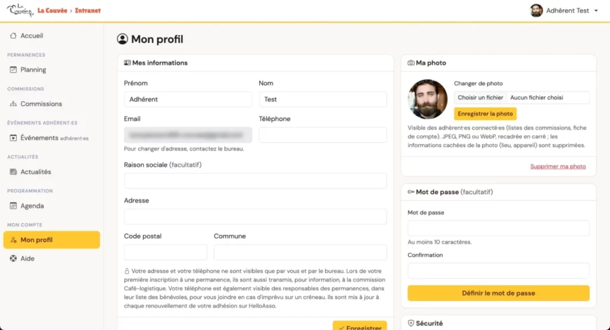Open the La Couvée breadcrumb link
610x330 pixels.
pos(52,11)
